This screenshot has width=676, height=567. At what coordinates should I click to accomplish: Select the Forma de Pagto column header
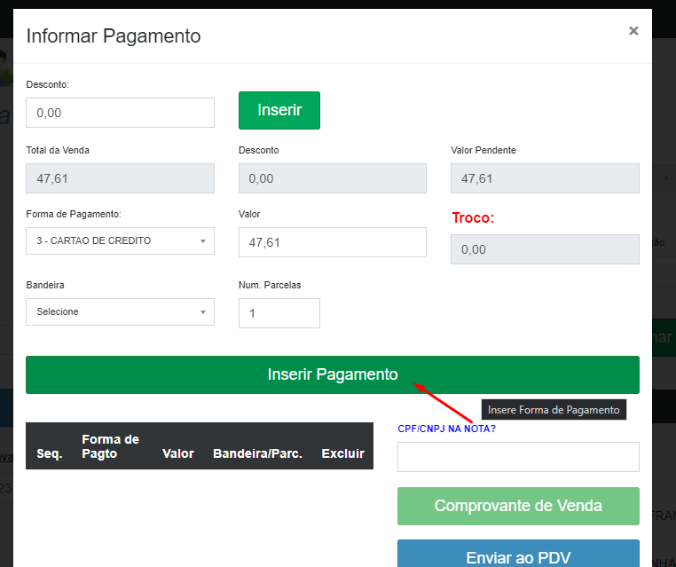point(110,446)
